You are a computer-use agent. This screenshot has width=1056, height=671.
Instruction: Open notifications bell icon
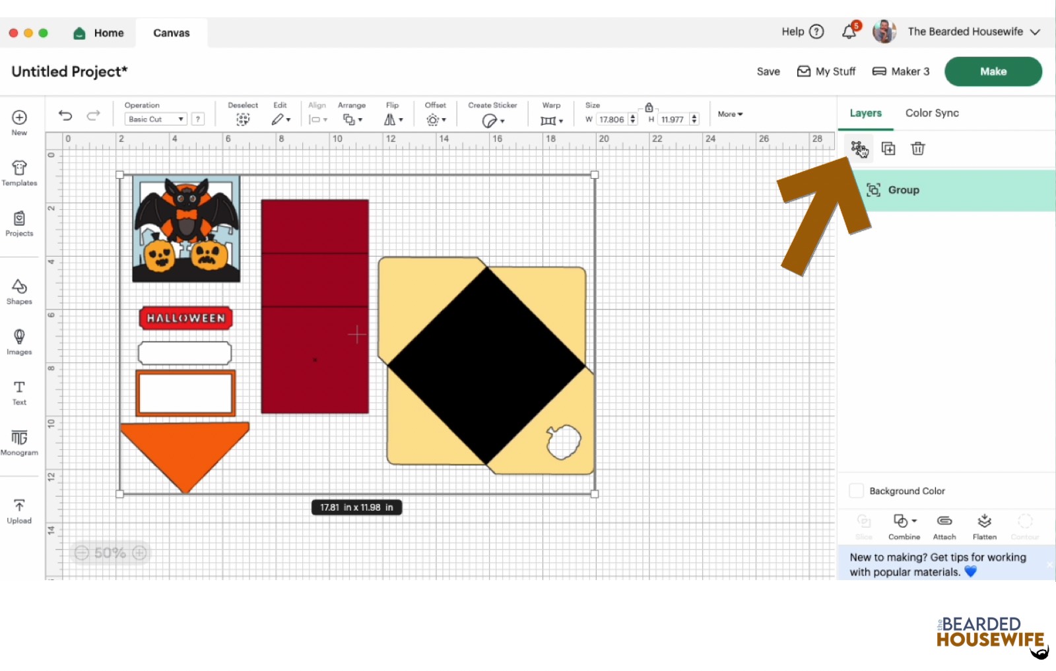click(849, 32)
